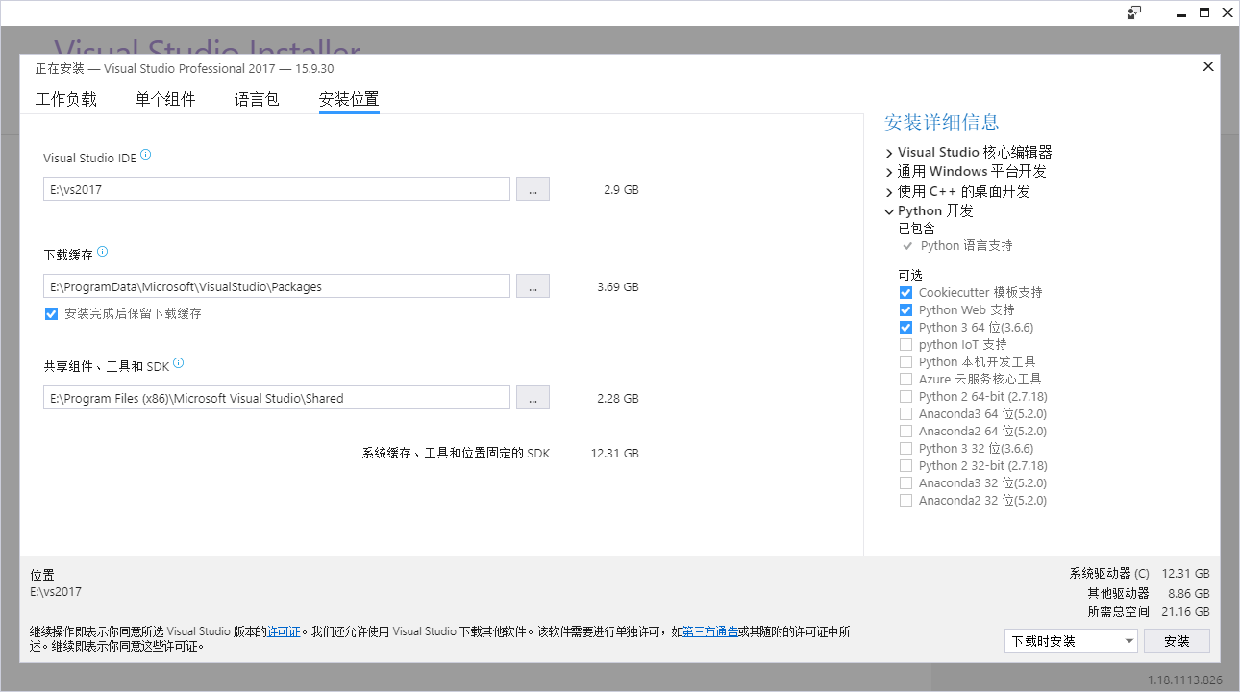The height and width of the screenshot is (692, 1240).
Task: Click Python 语言支持 included item
Action: (966, 246)
